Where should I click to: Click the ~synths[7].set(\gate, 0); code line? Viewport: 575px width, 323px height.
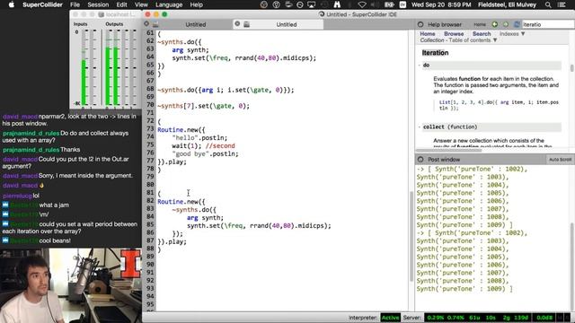pyautogui.click(x=204, y=106)
